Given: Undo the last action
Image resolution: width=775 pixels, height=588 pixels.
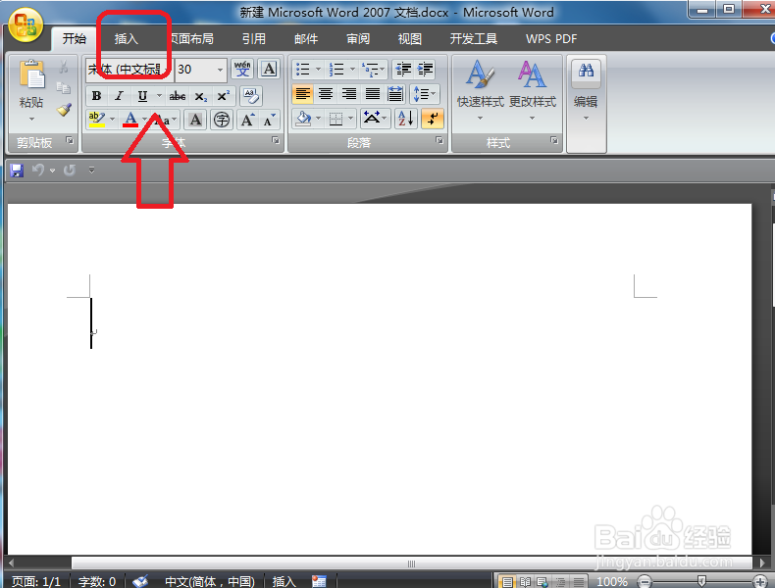Looking at the screenshot, I should (x=38, y=171).
